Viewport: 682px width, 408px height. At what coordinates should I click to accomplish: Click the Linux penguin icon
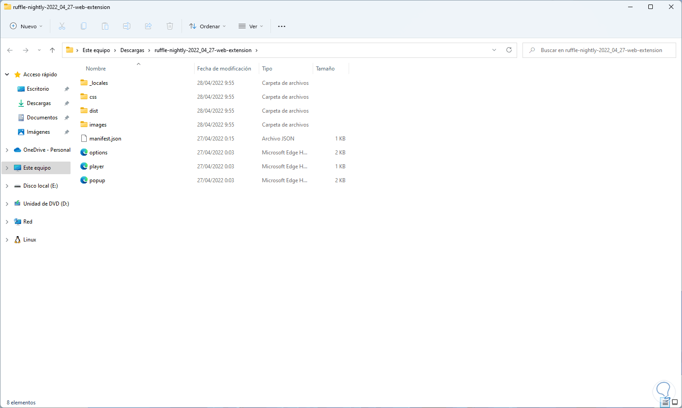18,240
